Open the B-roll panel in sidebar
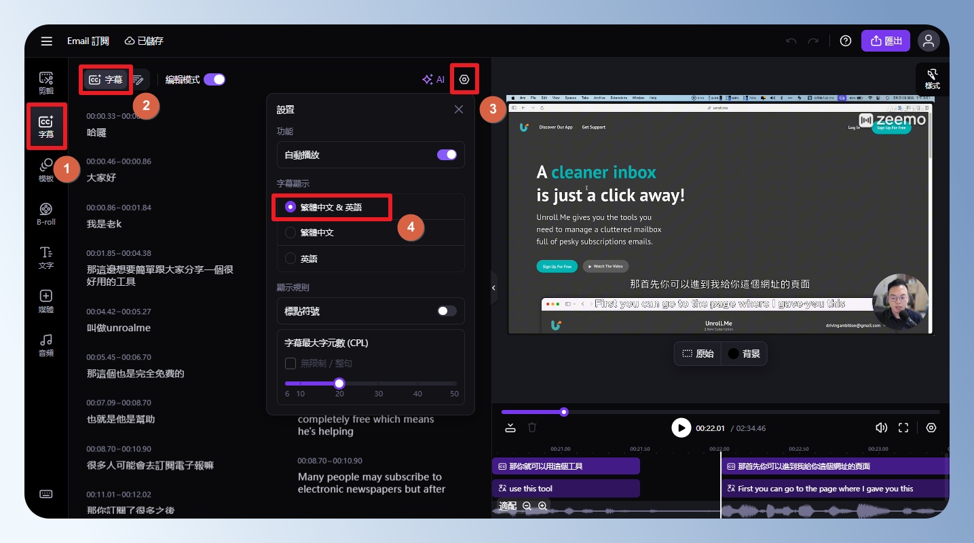The width and height of the screenshot is (974, 543). point(46,213)
